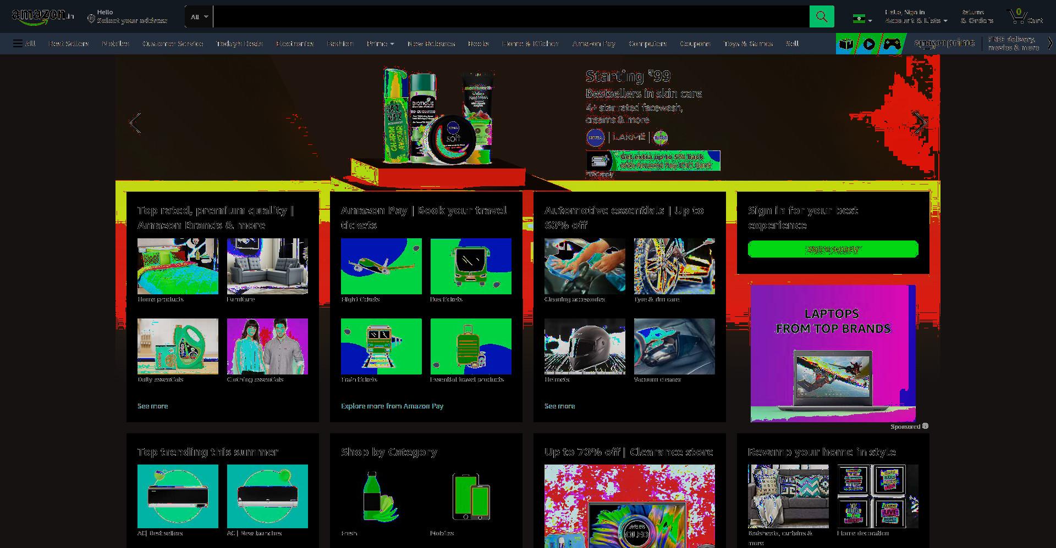Image resolution: width=1056 pixels, height=548 pixels.
Task: Open Amazon Pay in nav bar
Action: [x=593, y=43]
